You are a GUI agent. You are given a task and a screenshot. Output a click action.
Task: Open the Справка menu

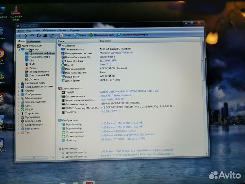[x=75, y=30]
